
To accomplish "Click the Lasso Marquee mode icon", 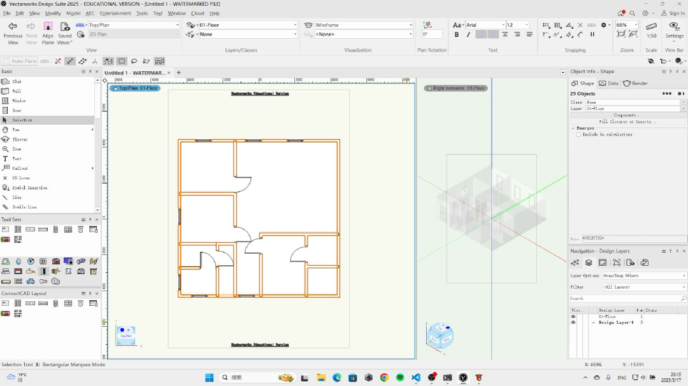I will point(134,61).
